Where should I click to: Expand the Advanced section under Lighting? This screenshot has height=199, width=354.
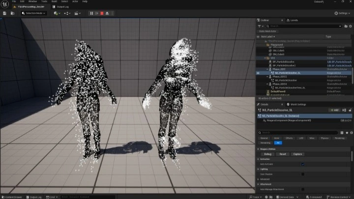click(259, 179)
